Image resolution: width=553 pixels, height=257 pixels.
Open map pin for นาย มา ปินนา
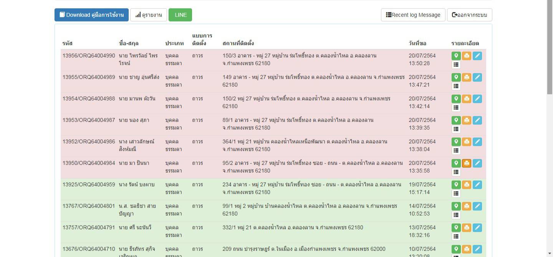coord(456,163)
